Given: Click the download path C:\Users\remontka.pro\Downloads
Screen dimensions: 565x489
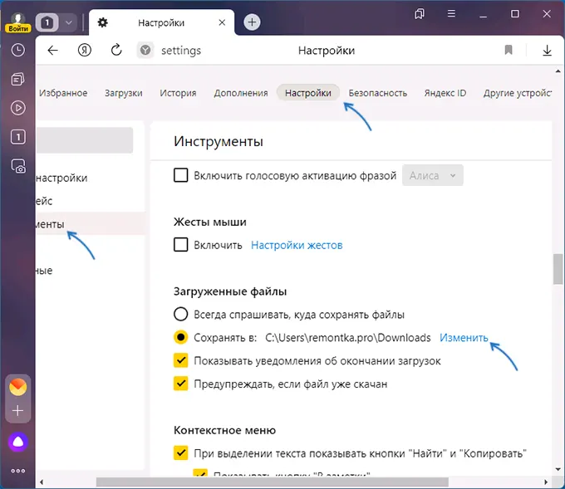Looking at the screenshot, I should (347, 338).
